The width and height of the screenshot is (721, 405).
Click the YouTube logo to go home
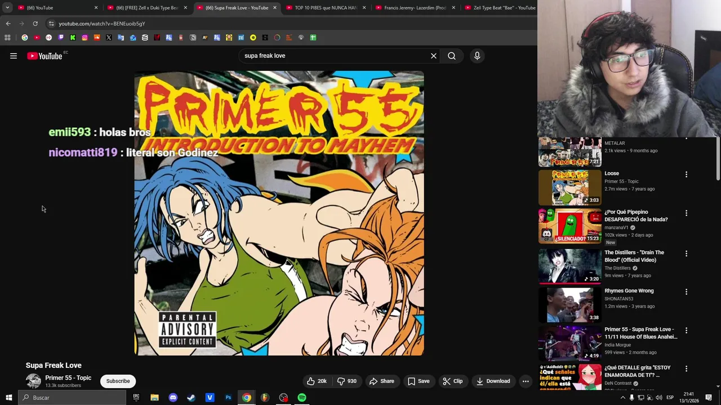44,56
